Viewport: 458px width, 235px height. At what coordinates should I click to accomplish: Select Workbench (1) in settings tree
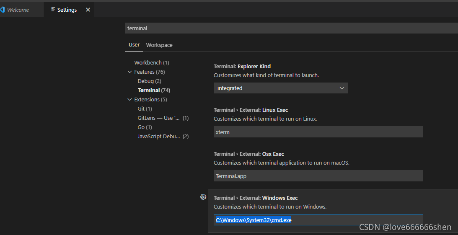pyautogui.click(x=152, y=62)
